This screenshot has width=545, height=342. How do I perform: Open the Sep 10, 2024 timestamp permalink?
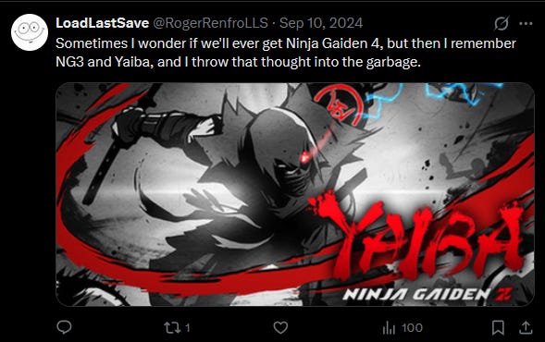click(321, 23)
